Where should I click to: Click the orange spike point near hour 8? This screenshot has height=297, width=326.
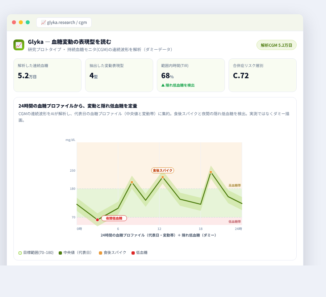[x=132, y=182]
